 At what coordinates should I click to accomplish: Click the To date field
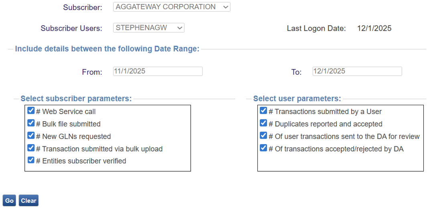[x=357, y=71]
